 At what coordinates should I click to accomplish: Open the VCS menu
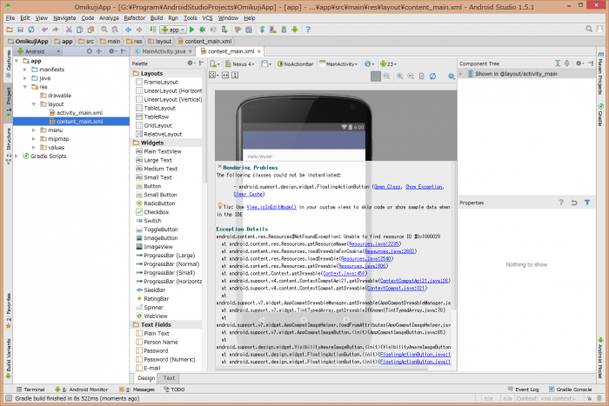coord(207,18)
